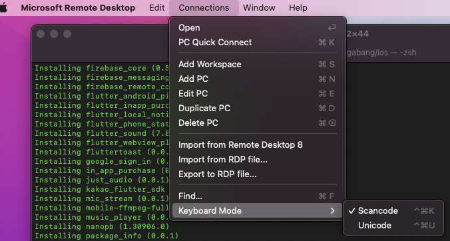Select Edit PC menu entry
450x241 pixels.
coord(258,93)
